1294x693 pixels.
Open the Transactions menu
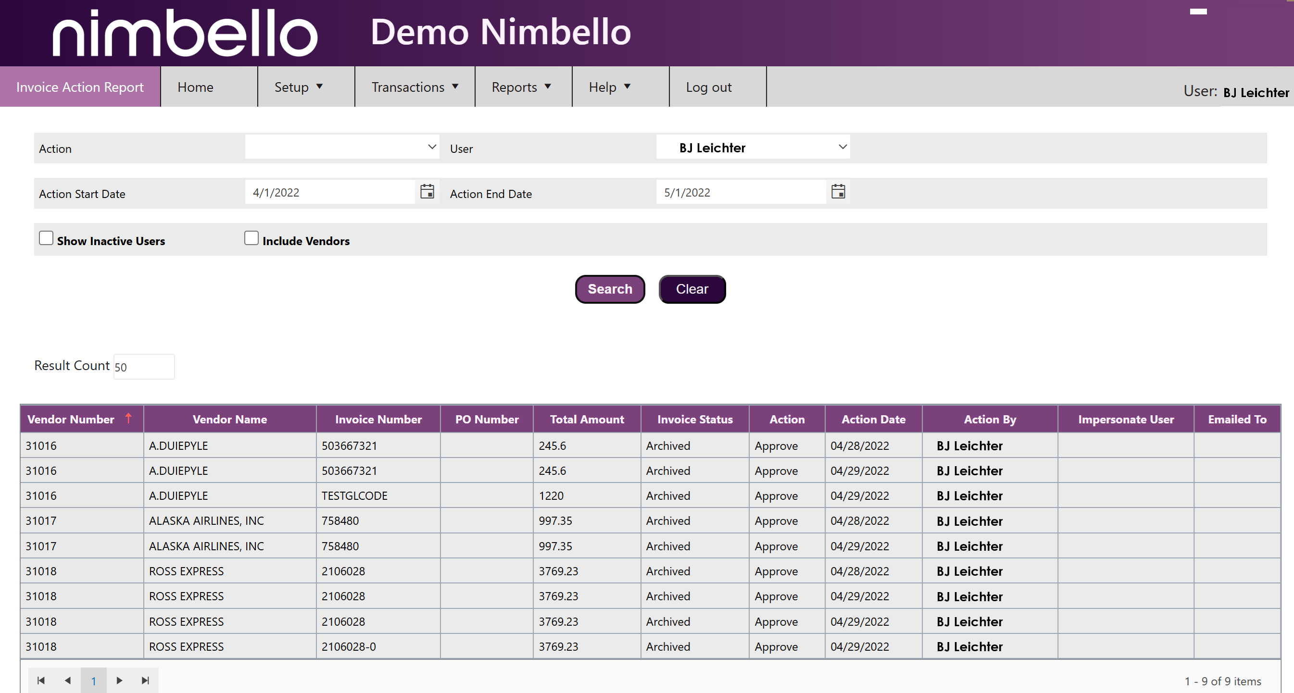(415, 87)
